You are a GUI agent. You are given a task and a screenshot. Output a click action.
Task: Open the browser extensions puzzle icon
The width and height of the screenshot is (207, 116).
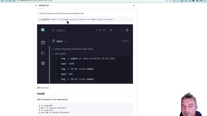(x=193, y=1)
